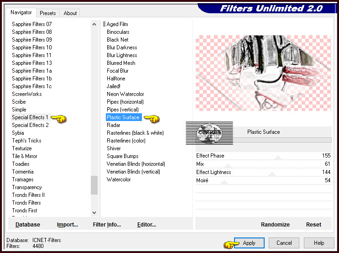
Task: Select Tronds First category
Action: click(25, 211)
